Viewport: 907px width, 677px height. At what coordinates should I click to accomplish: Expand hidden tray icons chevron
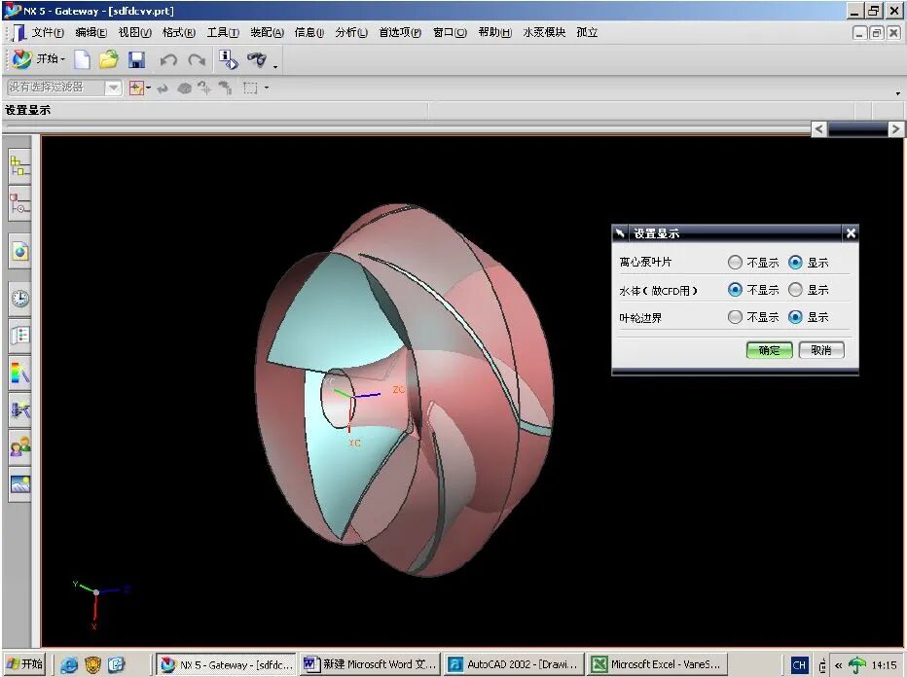(x=838, y=665)
